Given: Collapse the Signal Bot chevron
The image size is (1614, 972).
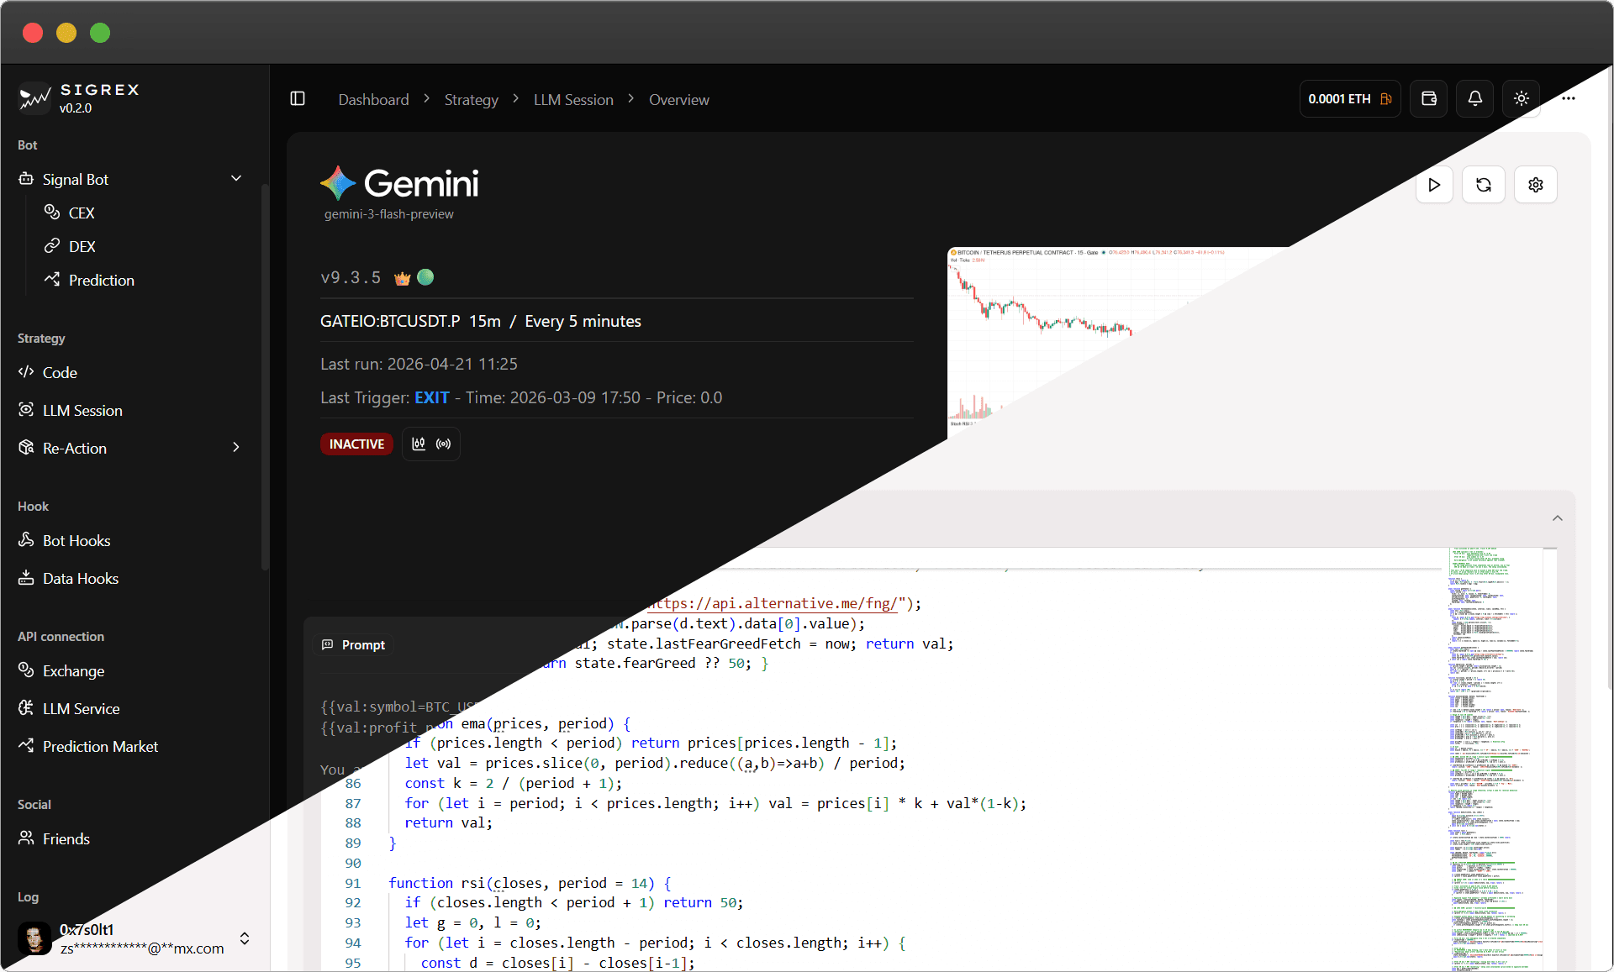Looking at the screenshot, I should click(236, 179).
